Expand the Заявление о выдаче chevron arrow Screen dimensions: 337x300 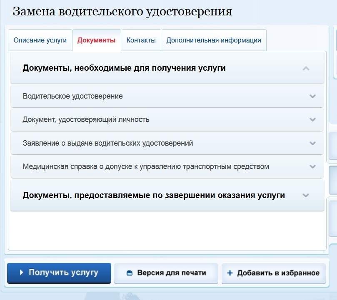pos(313,143)
